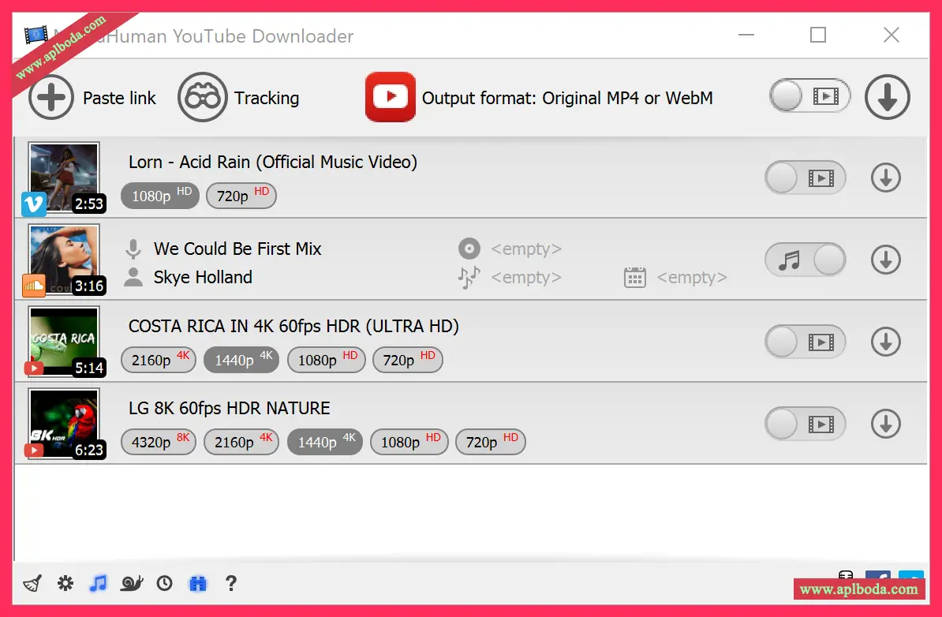The height and width of the screenshot is (617, 942).
Task: Open help with the question mark icon
Action: pos(230,583)
